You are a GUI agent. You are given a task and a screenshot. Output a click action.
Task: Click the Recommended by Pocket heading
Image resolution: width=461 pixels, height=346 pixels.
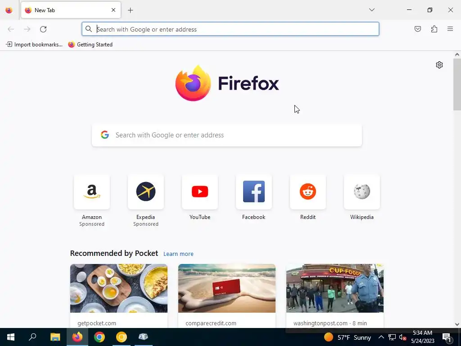pos(114,253)
